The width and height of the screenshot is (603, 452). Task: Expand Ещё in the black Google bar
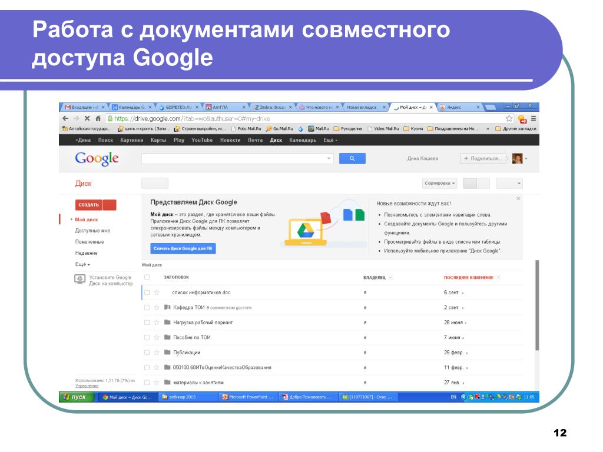(331, 140)
